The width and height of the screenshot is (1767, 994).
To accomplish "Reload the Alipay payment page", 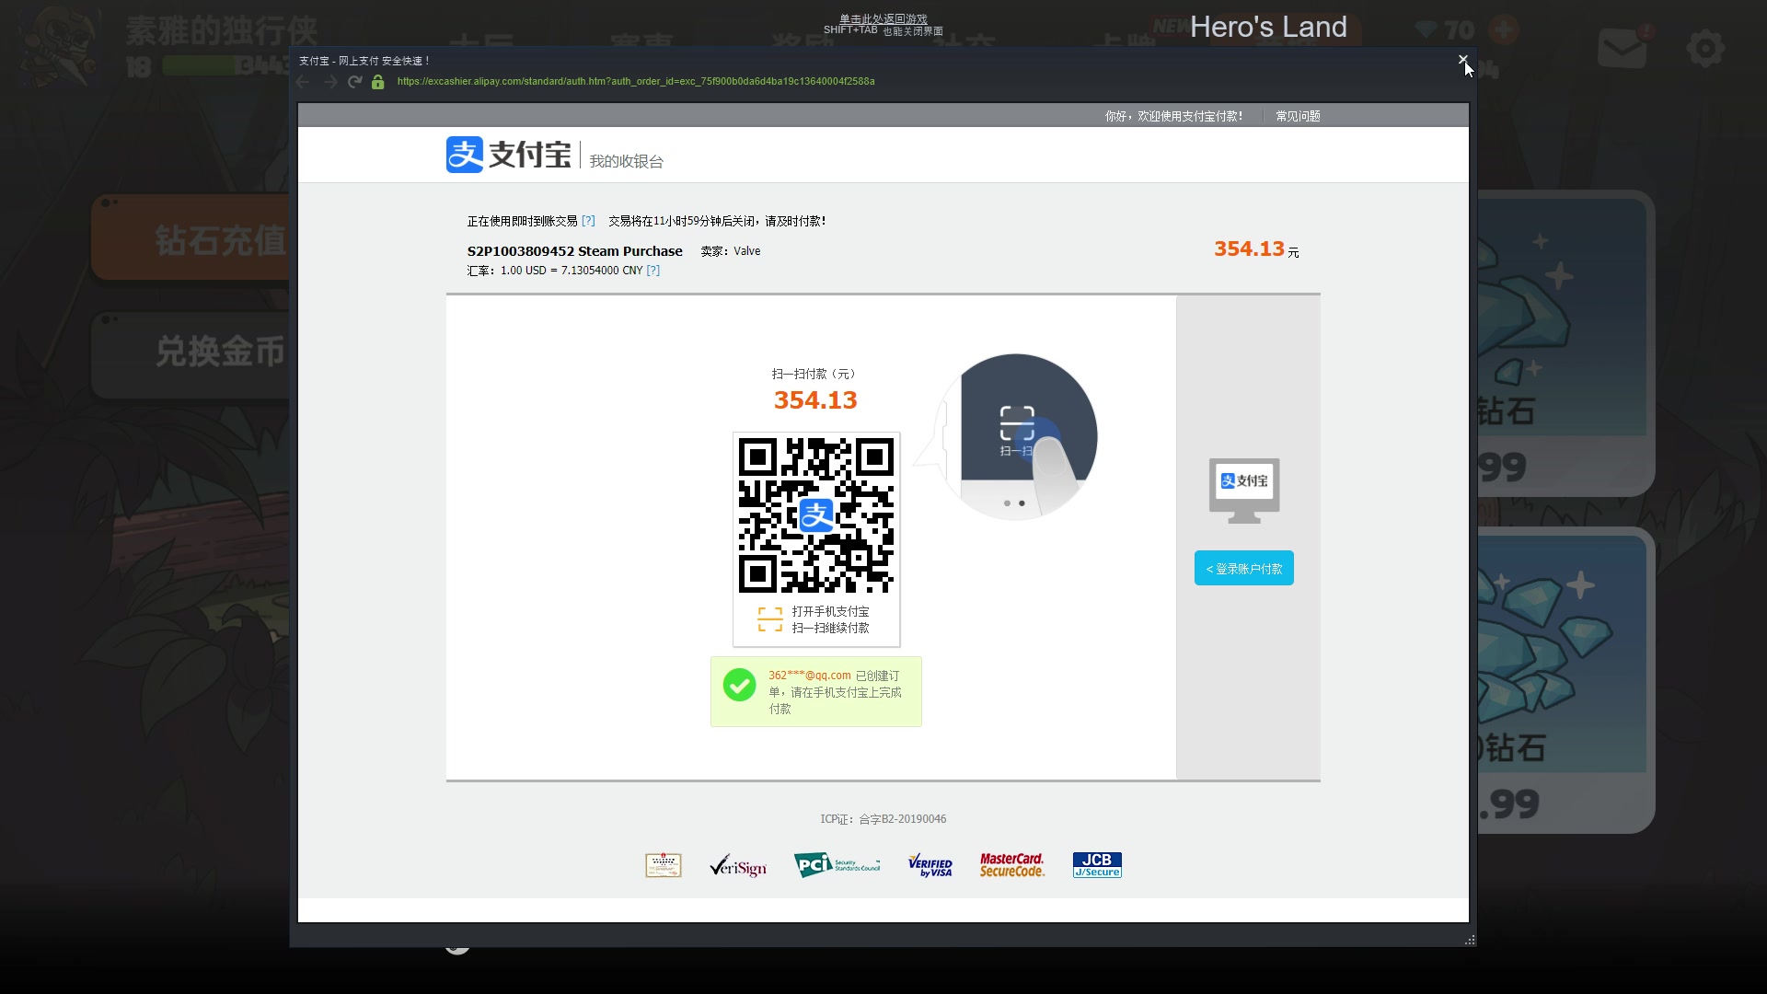I will pyautogui.click(x=354, y=82).
